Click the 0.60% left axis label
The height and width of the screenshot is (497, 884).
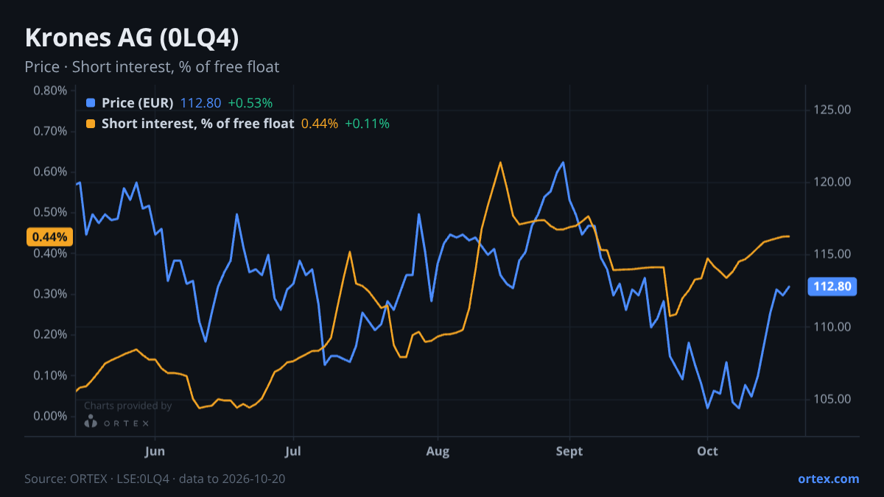click(50, 172)
